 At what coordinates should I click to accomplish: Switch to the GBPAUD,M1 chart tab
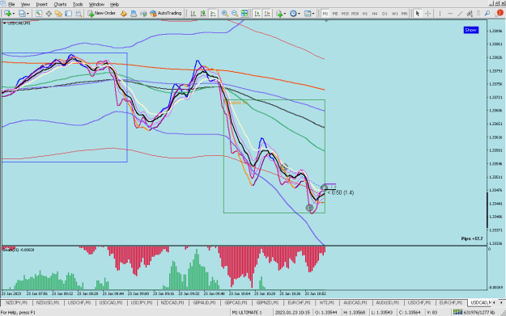(204, 303)
